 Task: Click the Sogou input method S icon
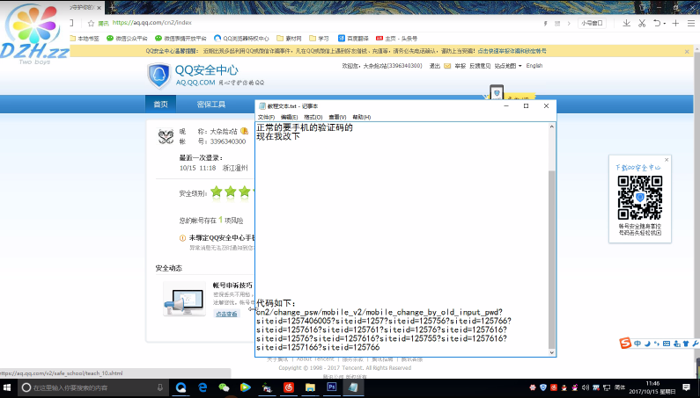click(x=625, y=344)
